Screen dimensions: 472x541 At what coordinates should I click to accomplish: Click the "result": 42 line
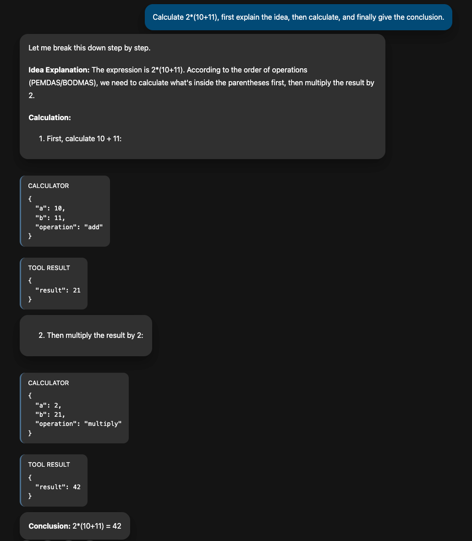click(x=58, y=487)
